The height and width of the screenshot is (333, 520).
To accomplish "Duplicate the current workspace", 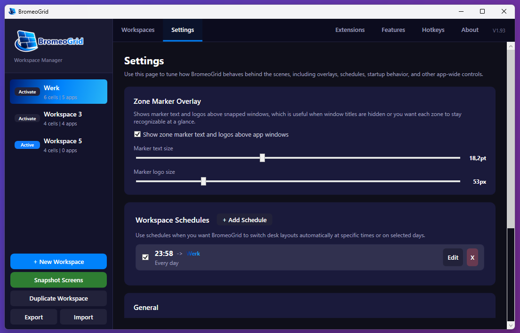I will [58, 298].
